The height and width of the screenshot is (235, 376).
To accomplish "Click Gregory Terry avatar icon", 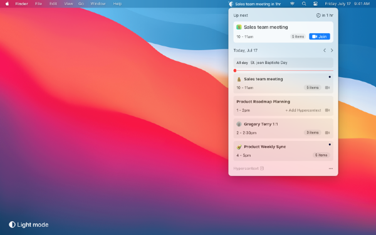I will [239, 124].
